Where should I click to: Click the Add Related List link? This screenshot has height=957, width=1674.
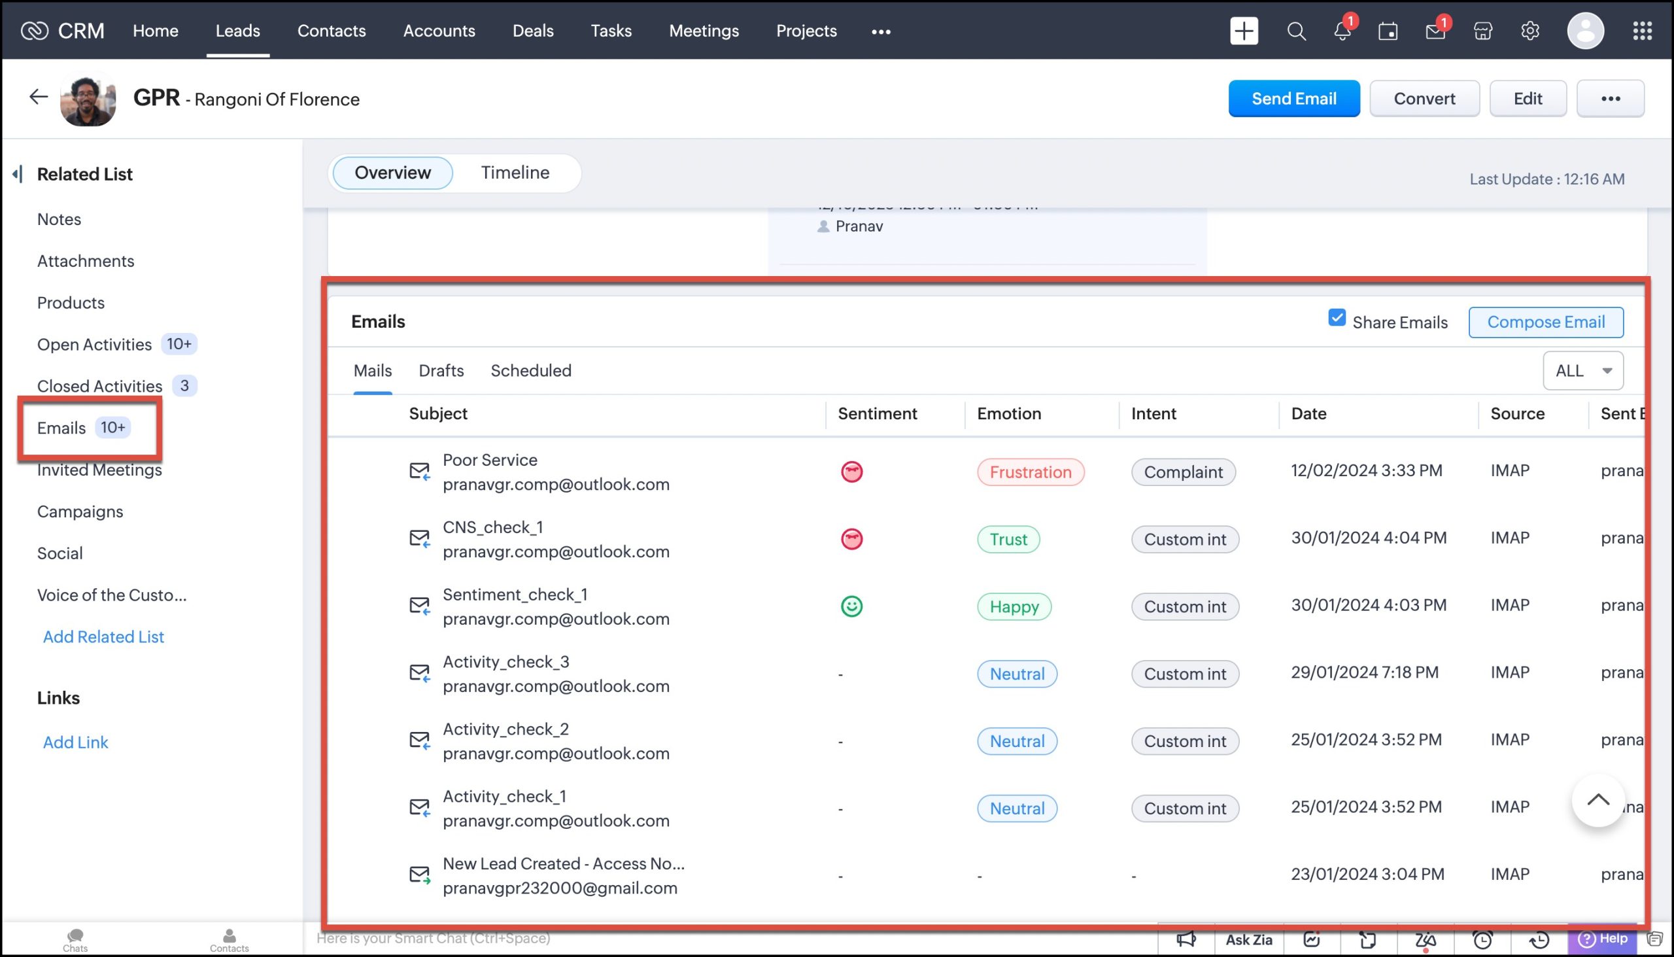103,636
